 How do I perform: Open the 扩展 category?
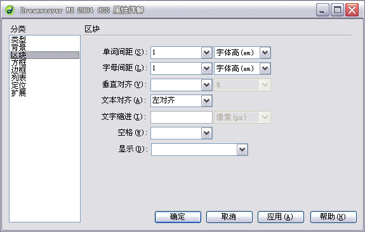pos(18,93)
